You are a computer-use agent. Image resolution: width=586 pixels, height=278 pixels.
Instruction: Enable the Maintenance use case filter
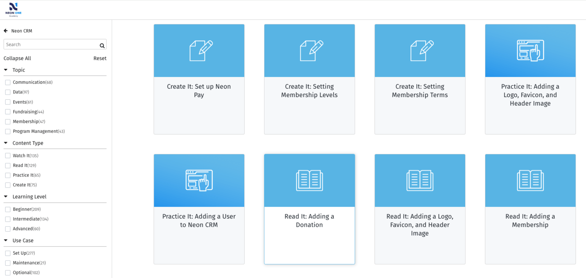pos(8,263)
